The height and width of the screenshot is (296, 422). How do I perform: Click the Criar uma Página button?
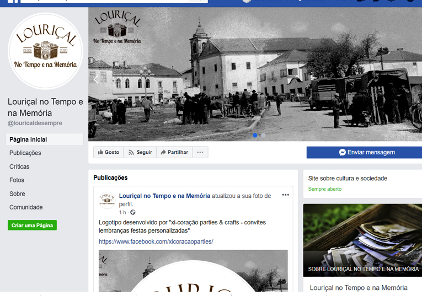tap(33, 225)
